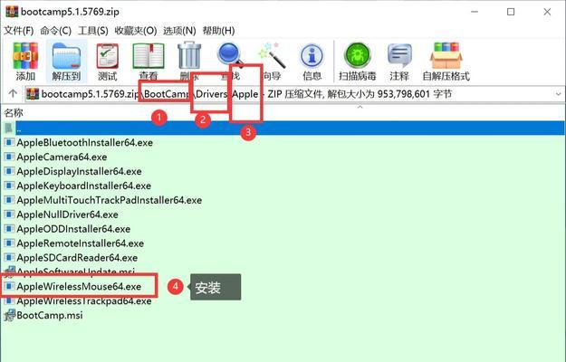The height and width of the screenshot is (362, 566).
Task: Click the exe icon beside AppleBluetoothInstaller64.exe
Action: (x=9, y=142)
